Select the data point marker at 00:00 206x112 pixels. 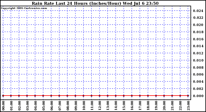3,96
